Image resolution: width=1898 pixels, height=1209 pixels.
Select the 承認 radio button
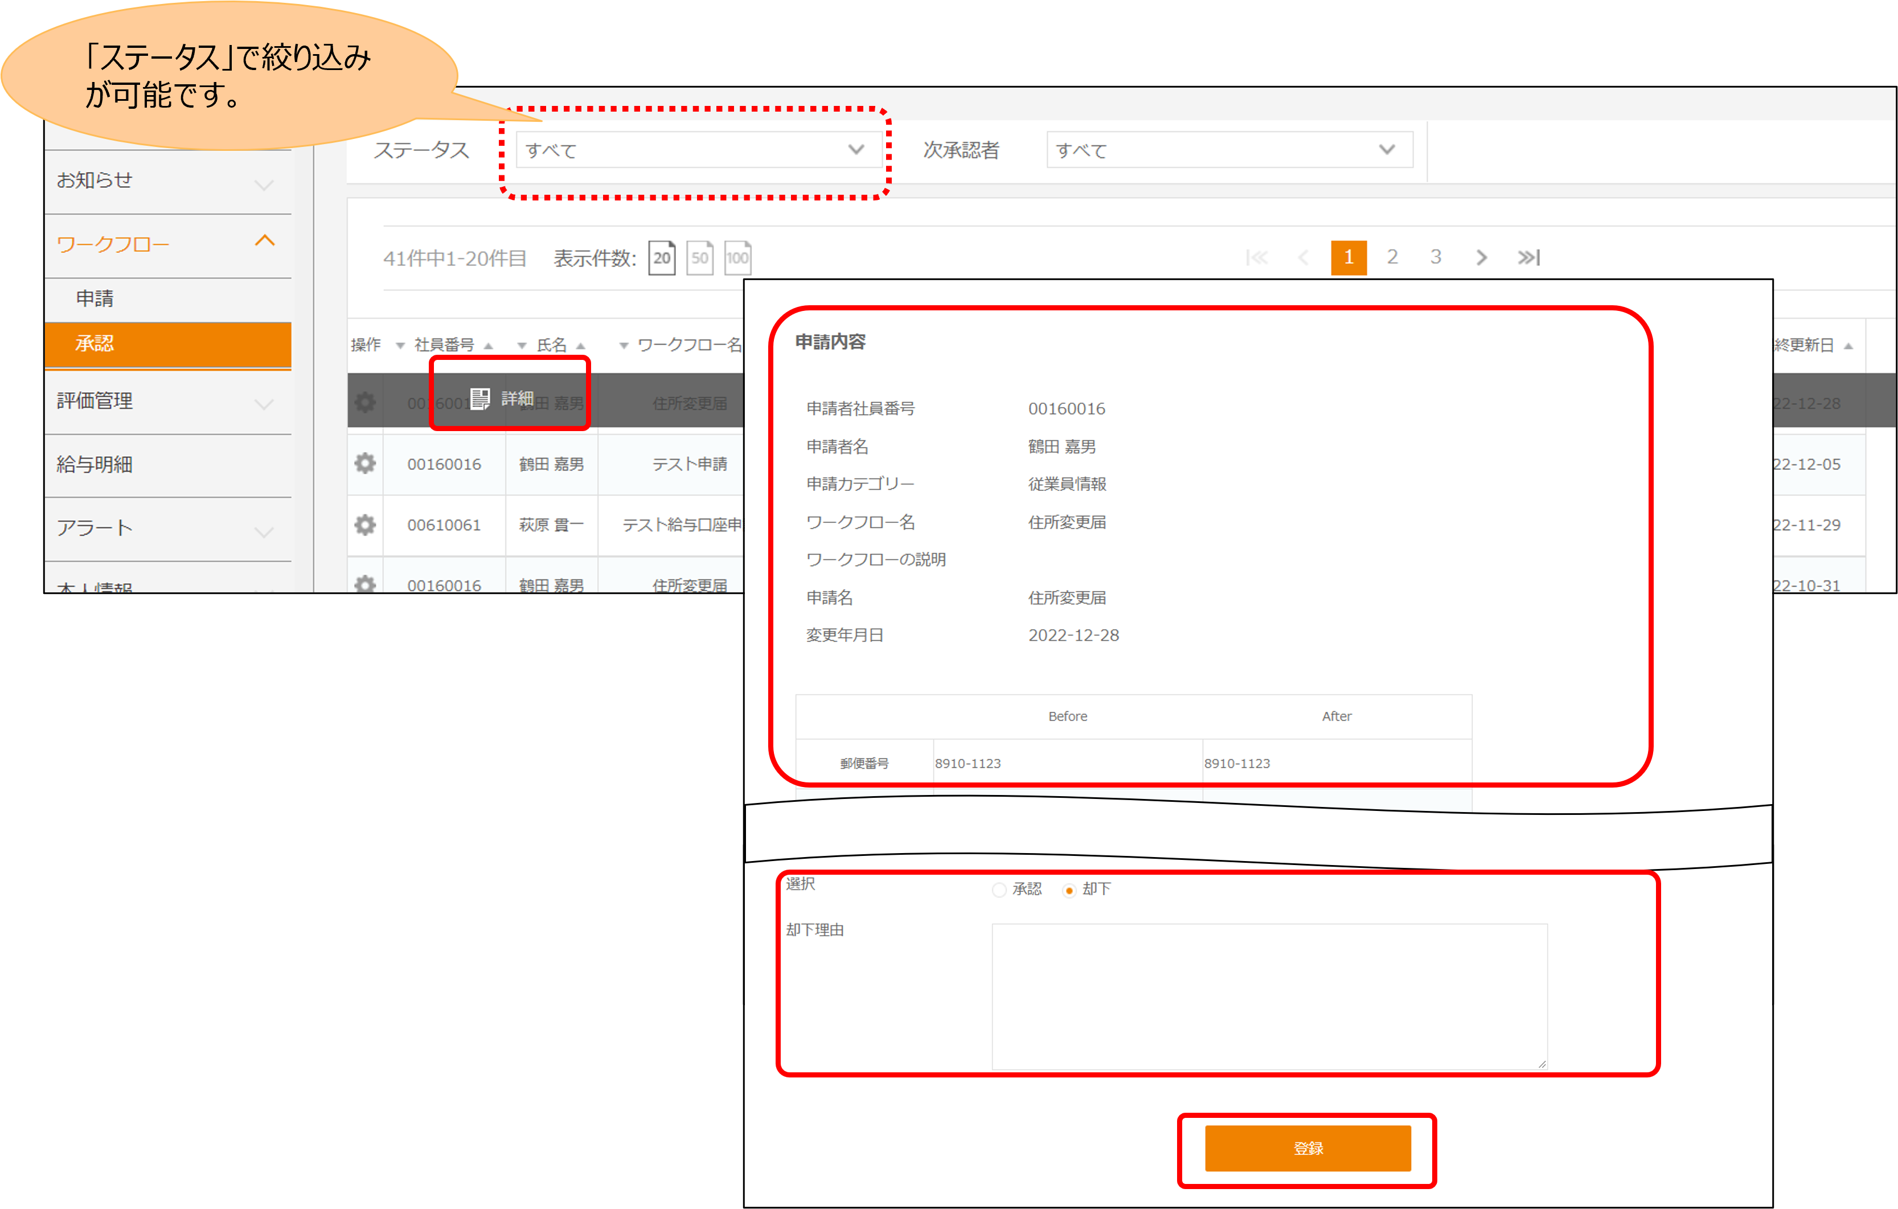pyautogui.click(x=999, y=890)
